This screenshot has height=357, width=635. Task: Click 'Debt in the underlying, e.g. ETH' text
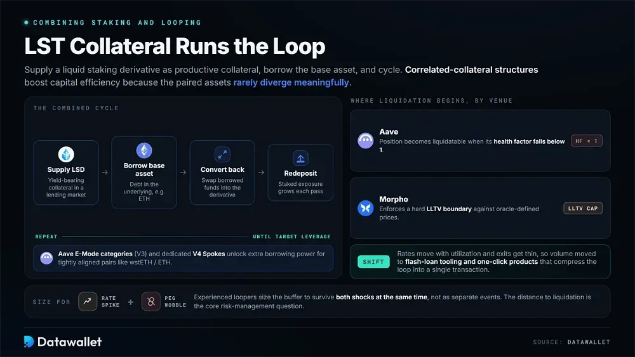tap(144, 191)
